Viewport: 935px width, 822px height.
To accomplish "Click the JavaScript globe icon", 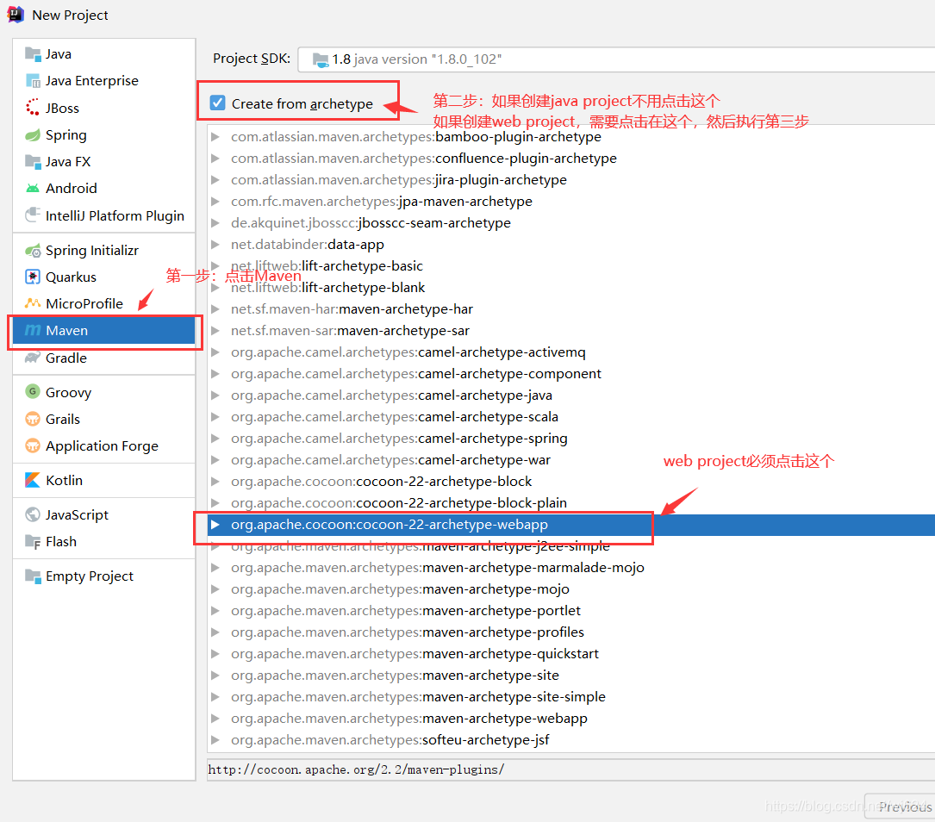I will pos(33,514).
